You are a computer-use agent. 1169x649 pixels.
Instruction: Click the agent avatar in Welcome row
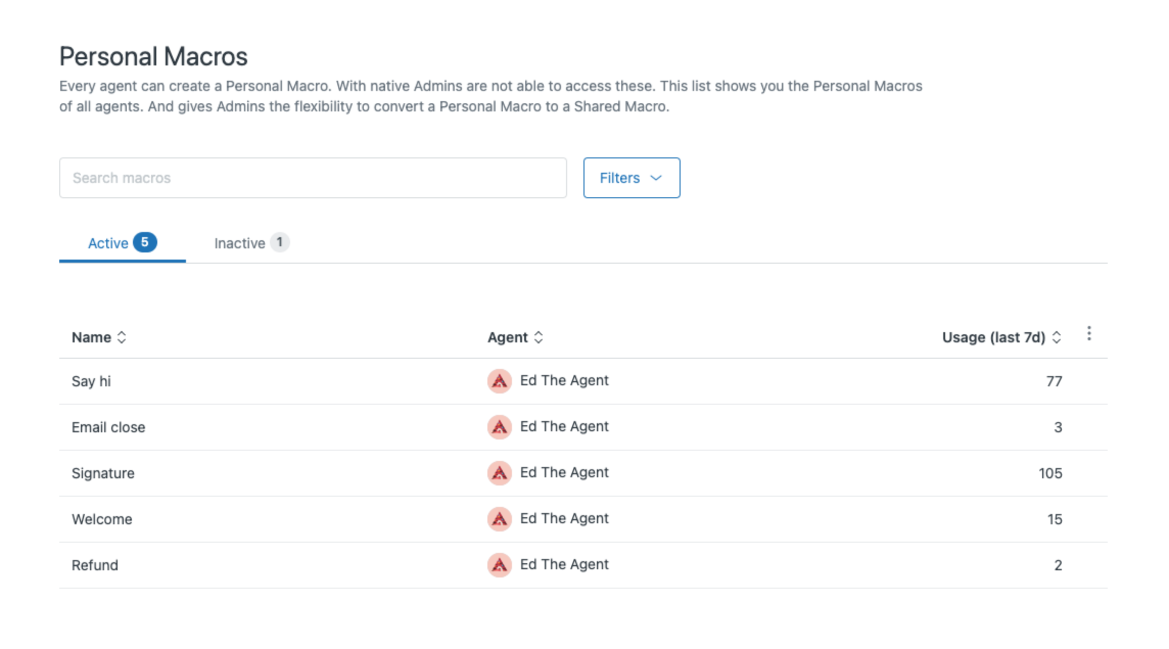(x=499, y=519)
